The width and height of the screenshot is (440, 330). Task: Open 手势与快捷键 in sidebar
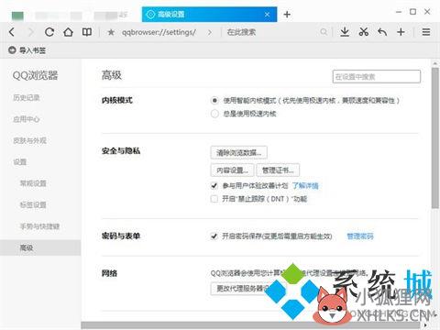pos(39,226)
